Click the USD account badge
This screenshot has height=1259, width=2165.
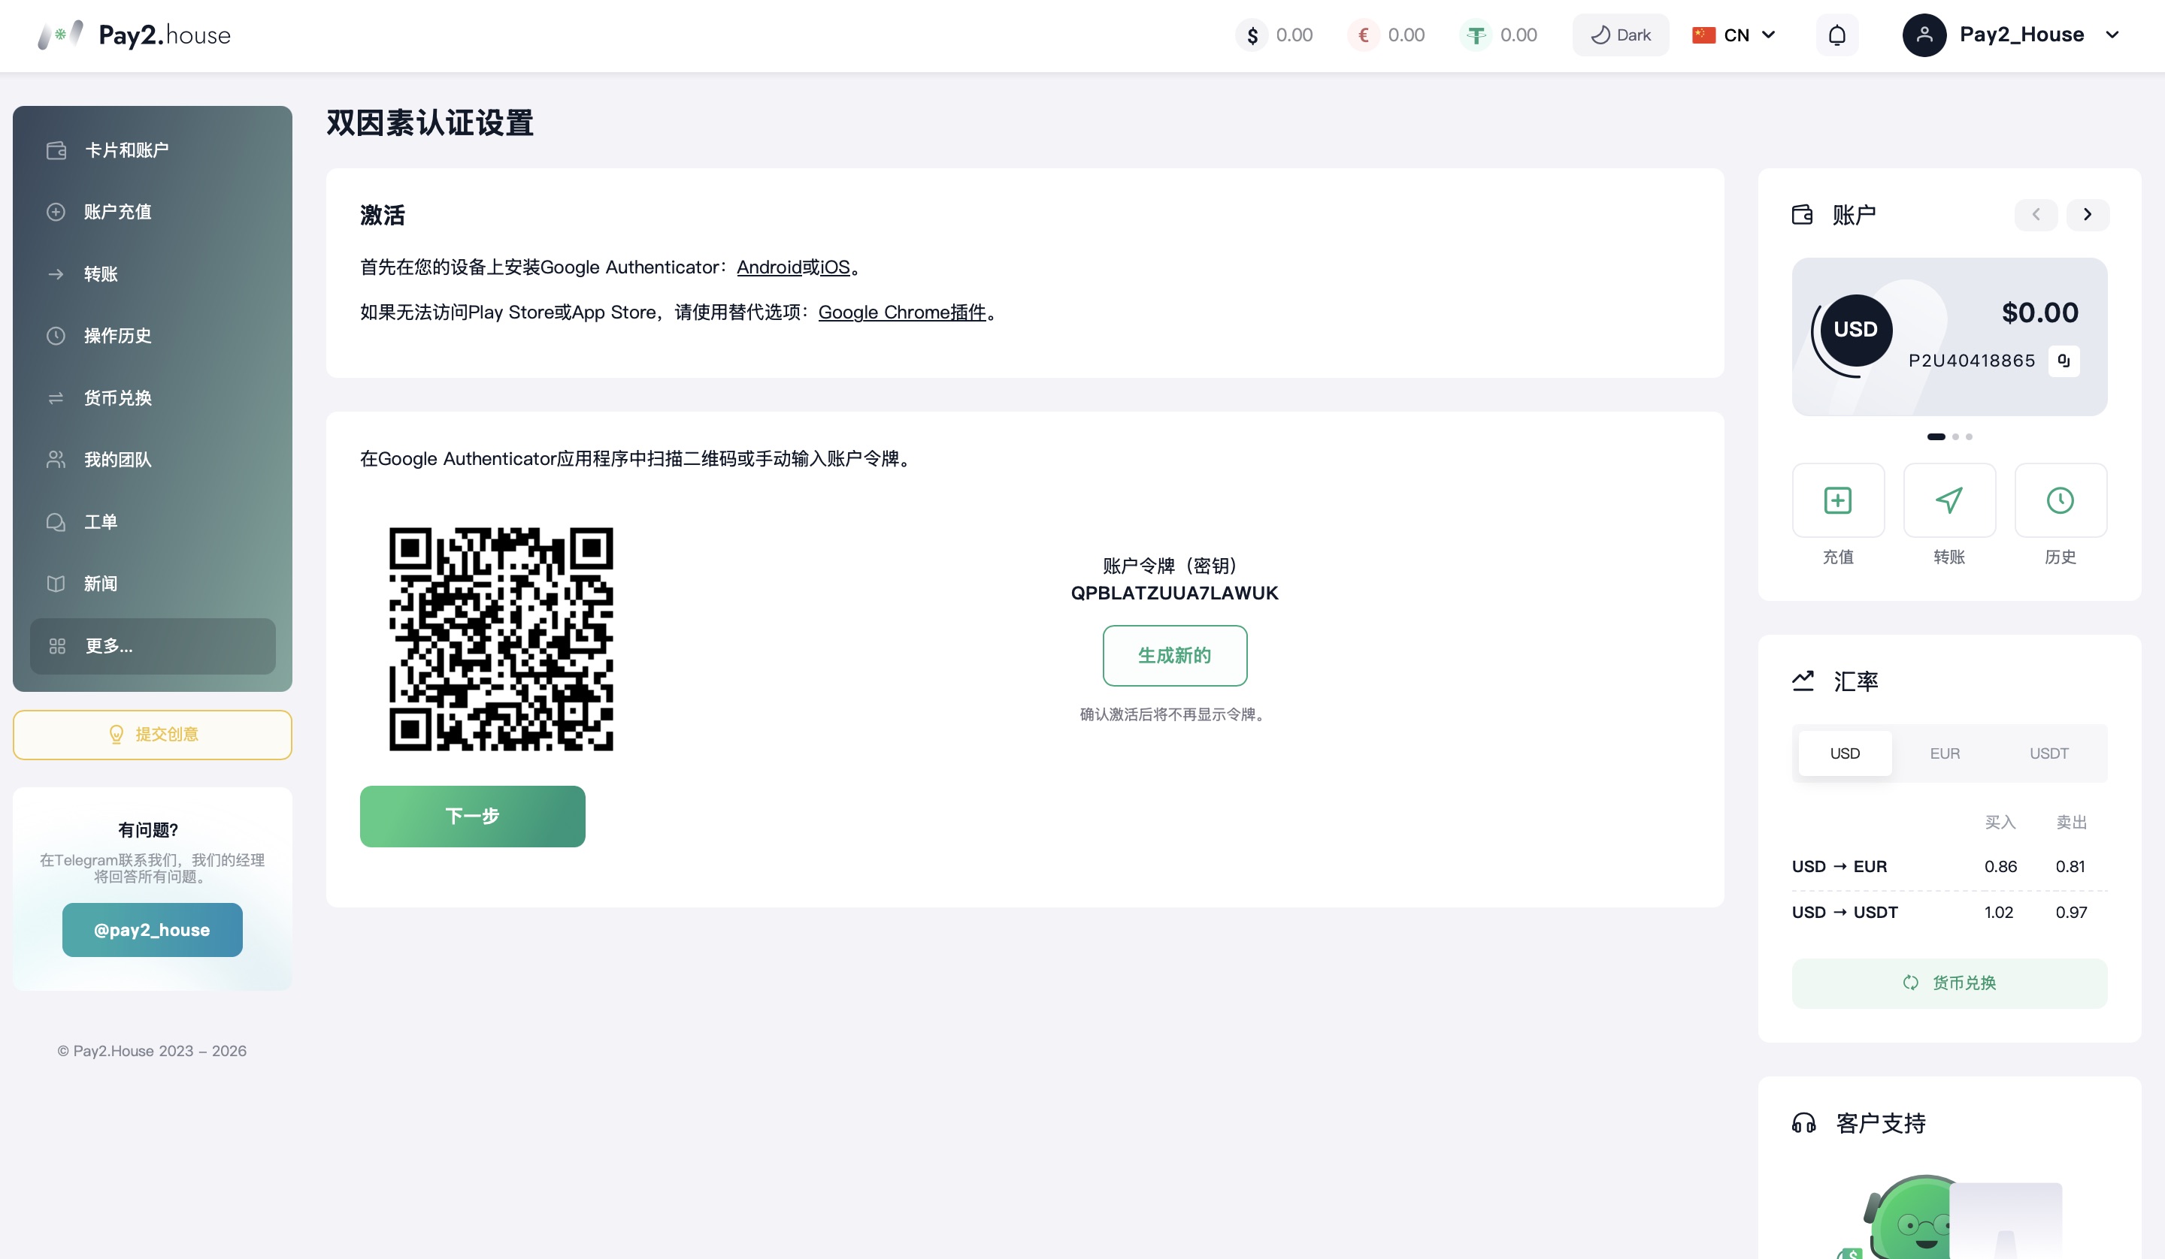tap(1856, 330)
